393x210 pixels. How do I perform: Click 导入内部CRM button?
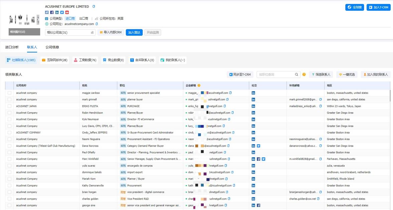[x=111, y=32]
